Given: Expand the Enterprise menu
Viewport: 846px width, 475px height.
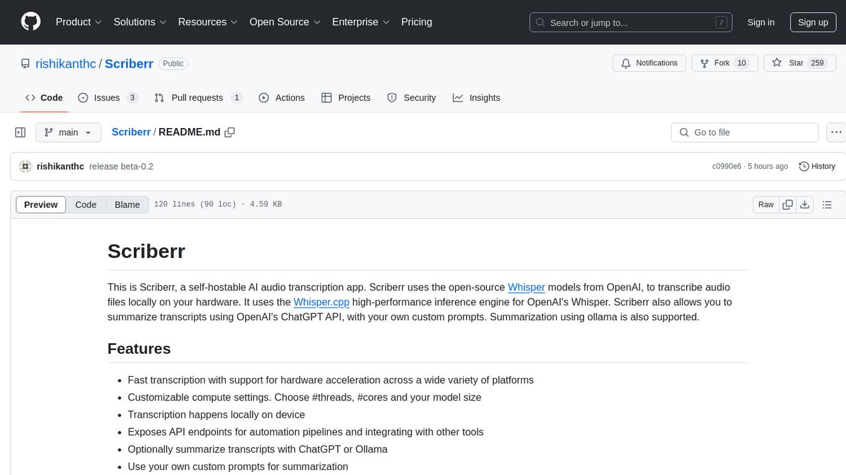Looking at the screenshot, I should (361, 22).
